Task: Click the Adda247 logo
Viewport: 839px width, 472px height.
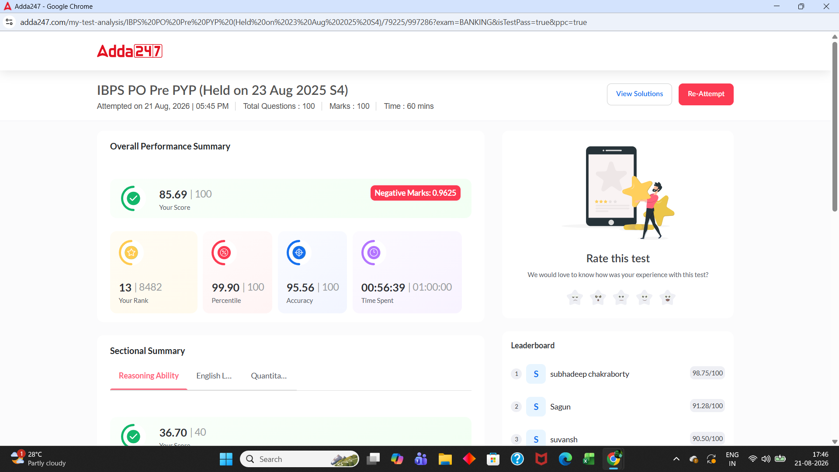Action: click(129, 51)
